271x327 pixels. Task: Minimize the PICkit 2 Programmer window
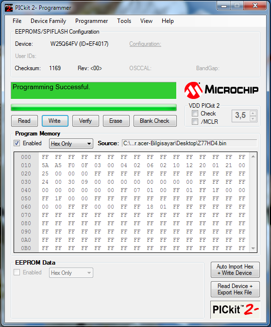pos(223,6)
